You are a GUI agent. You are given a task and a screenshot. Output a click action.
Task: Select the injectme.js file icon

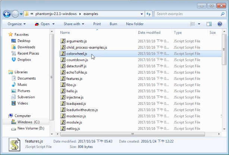(x=63, y=97)
